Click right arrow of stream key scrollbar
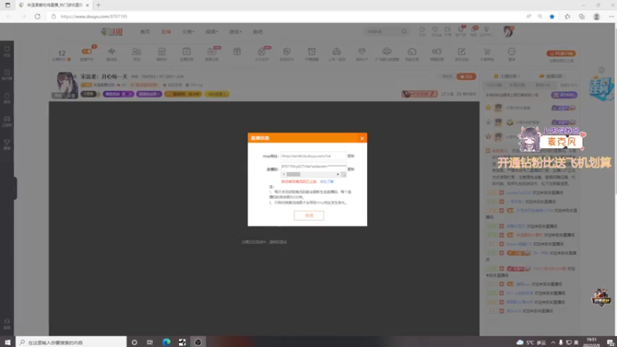The height and width of the screenshot is (347, 617). click(x=338, y=174)
